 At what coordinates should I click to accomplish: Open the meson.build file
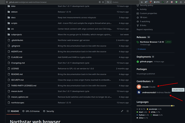17,91
